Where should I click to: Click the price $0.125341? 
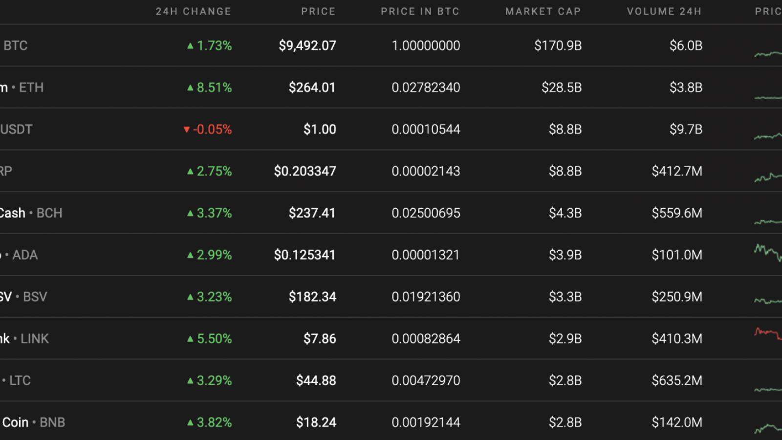pos(305,255)
